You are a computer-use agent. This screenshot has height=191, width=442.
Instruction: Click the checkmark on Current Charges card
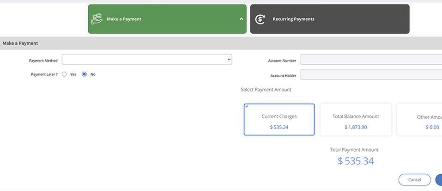point(247,106)
